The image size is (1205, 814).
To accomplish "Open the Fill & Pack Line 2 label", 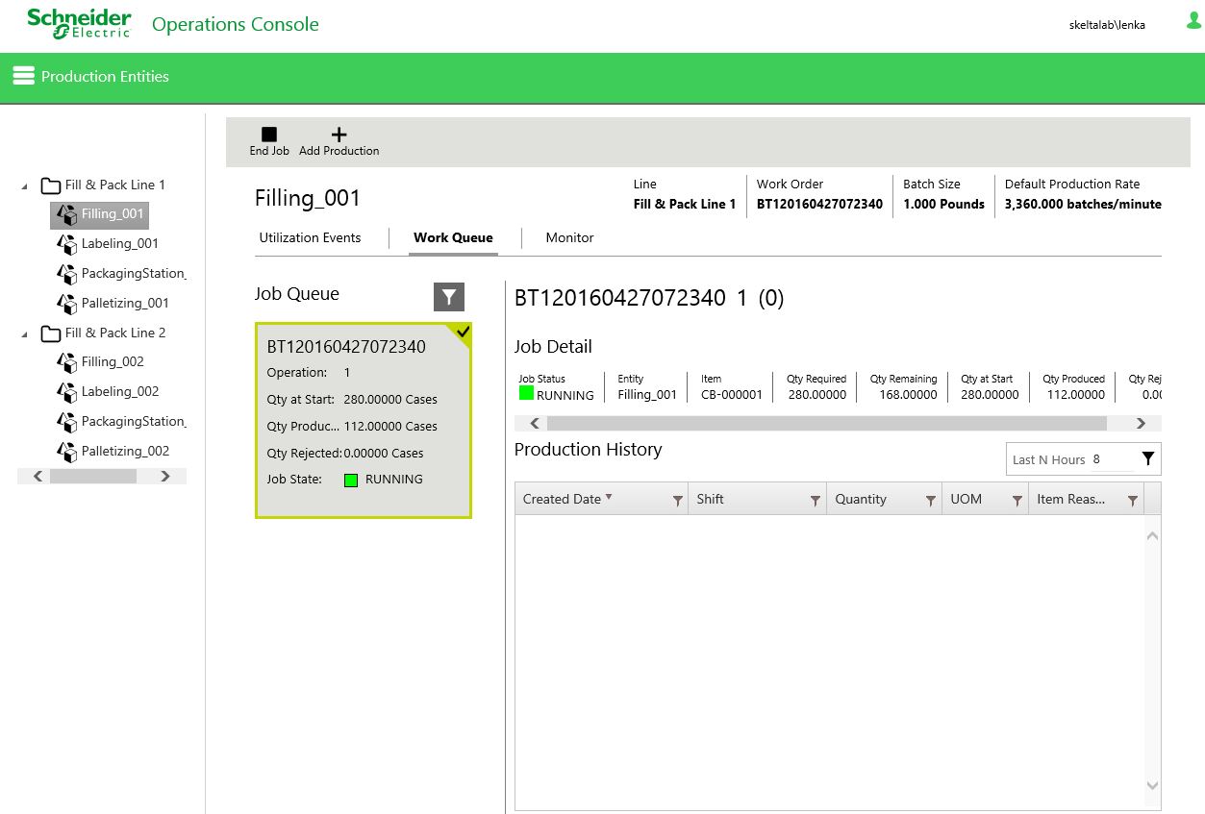I will point(115,333).
